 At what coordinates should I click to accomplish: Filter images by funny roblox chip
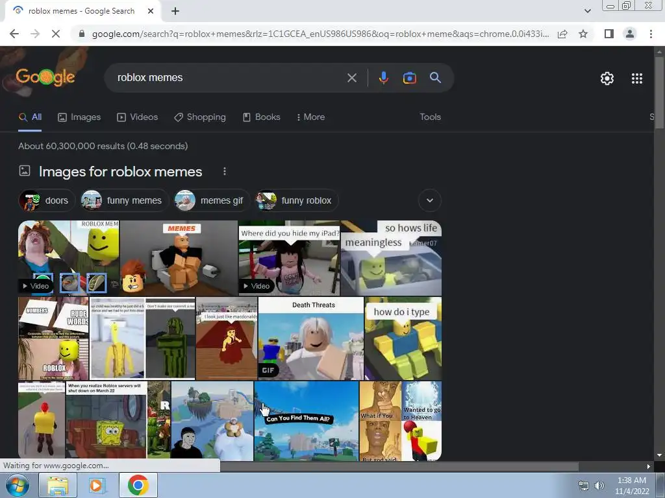(296, 201)
